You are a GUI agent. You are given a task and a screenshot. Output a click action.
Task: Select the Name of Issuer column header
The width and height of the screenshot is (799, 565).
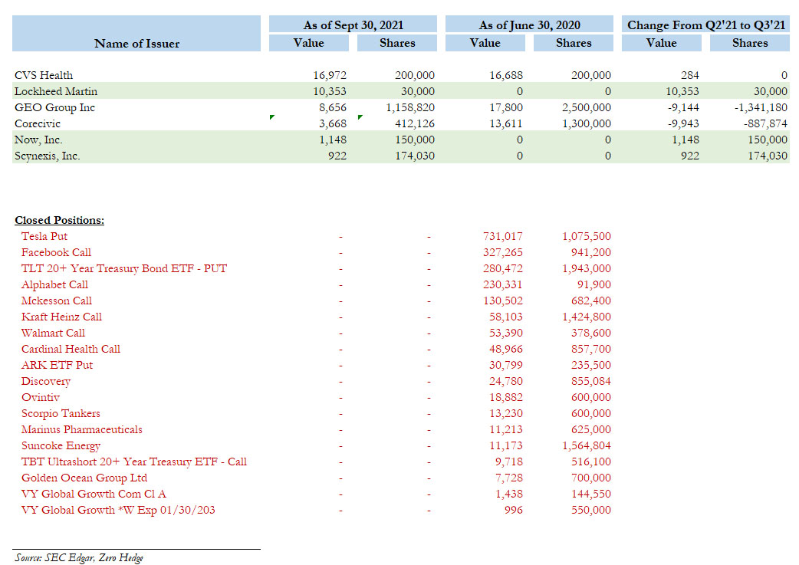137,44
